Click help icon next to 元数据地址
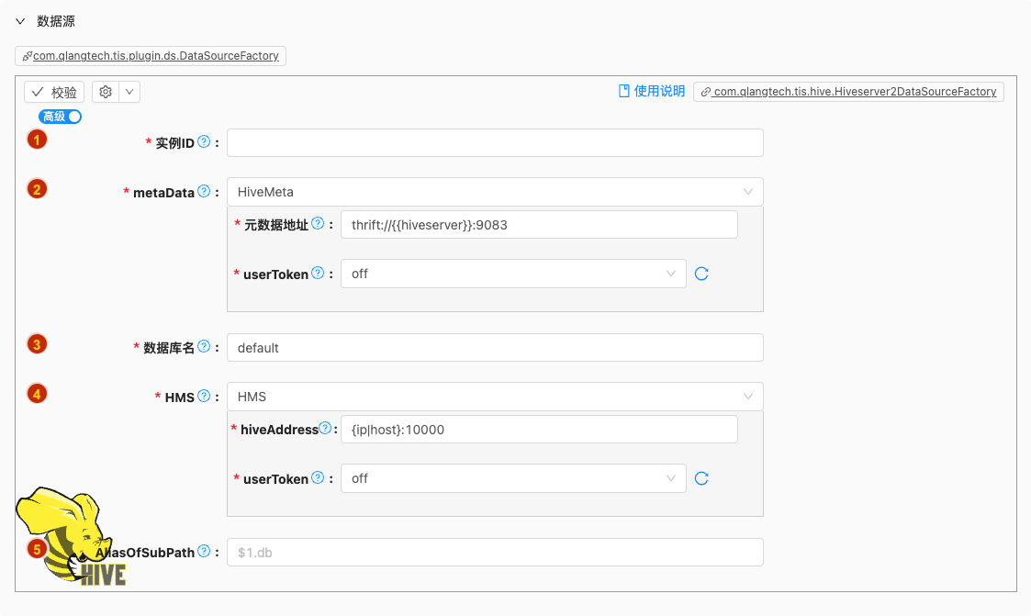The width and height of the screenshot is (1031, 616). [318, 224]
